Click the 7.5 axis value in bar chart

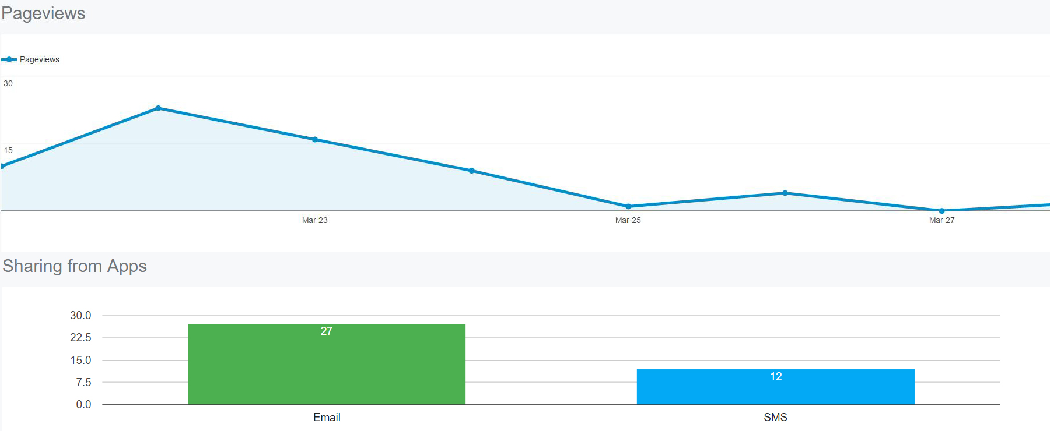point(83,382)
